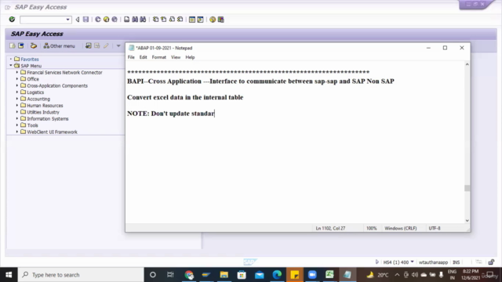Click the Generate Shortcut icon
Viewport: 502px width, 282px height.
[x=200, y=20]
